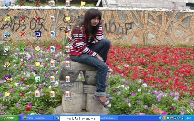Select the broken 'punk style' shortcut
The height and width of the screenshot is (121, 194).
tap(22, 94)
